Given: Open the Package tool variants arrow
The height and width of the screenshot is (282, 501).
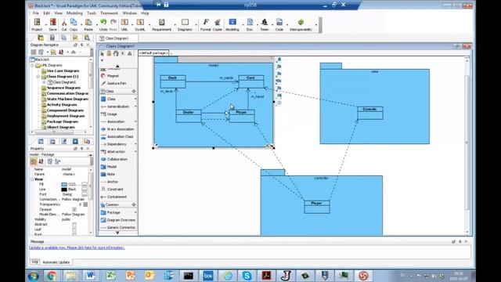Looking at the screenshot, I should click(x=135, y=212).
